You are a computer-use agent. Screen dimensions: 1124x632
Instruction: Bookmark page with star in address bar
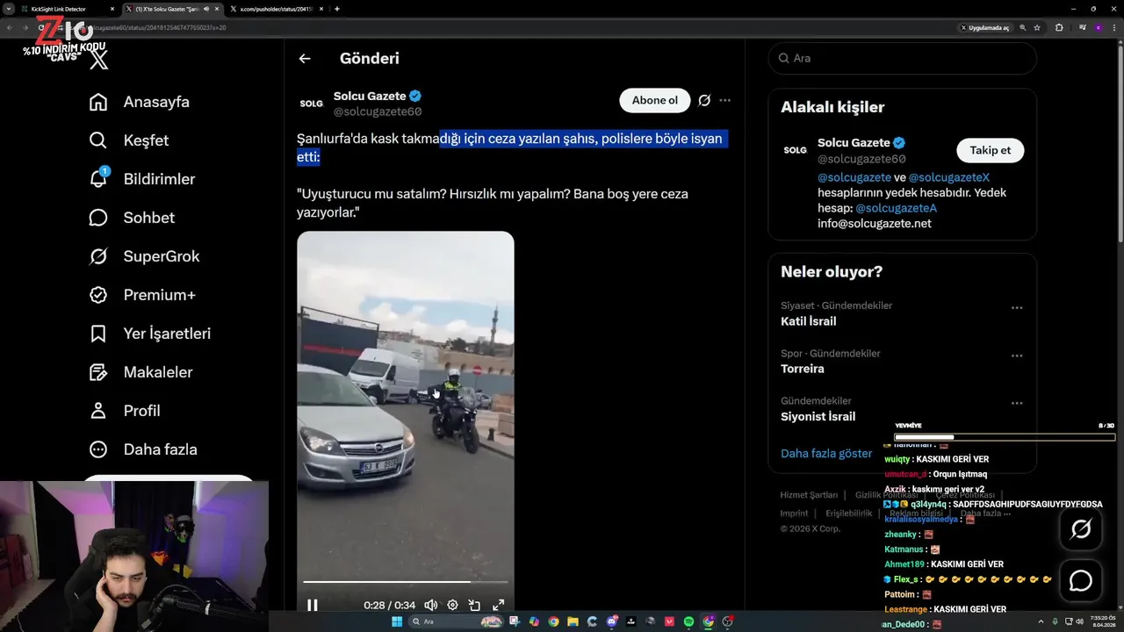point(1037,27)
